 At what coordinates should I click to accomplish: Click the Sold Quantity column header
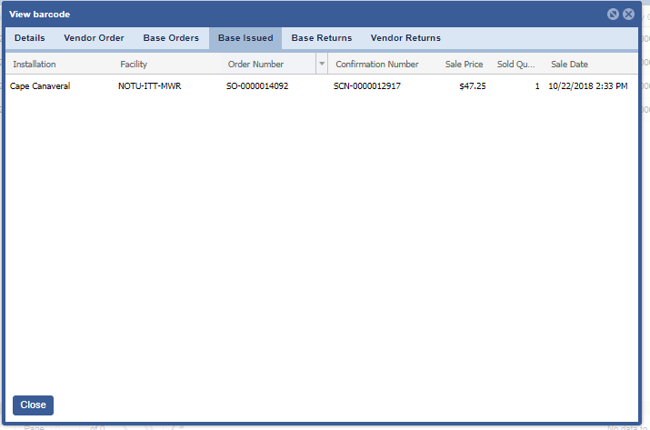pyautogui.click(x=516, y=65)
